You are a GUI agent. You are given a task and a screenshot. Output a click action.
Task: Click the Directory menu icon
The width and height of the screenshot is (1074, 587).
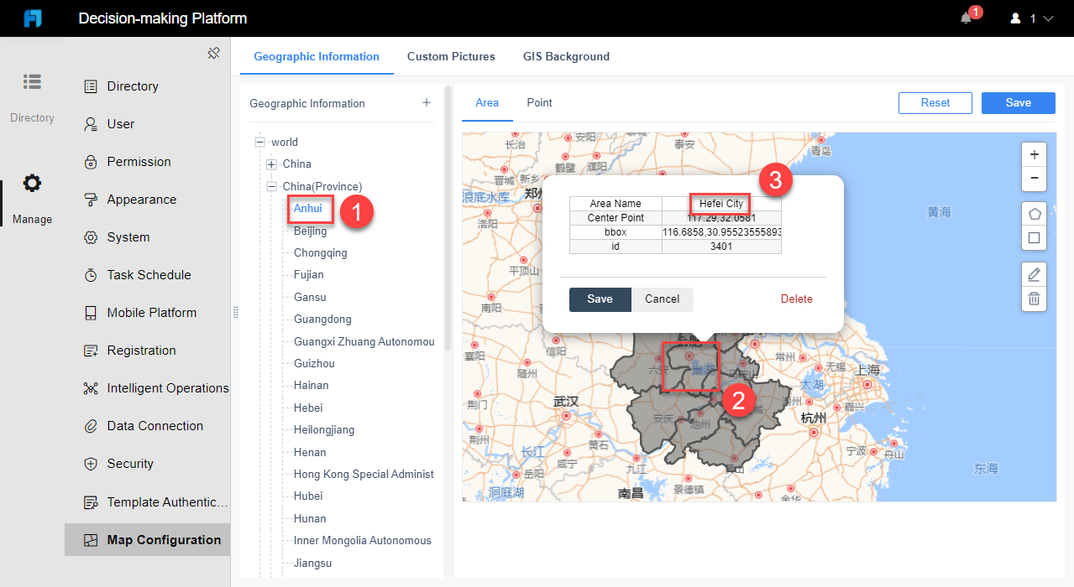(x=91, y=86)
